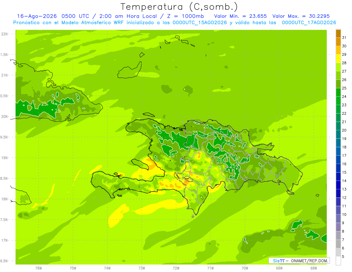Click the purple colorbar swatch between 9 and 10
The image size is (352, 272).
pyautogui.click(x=338, y=219)
